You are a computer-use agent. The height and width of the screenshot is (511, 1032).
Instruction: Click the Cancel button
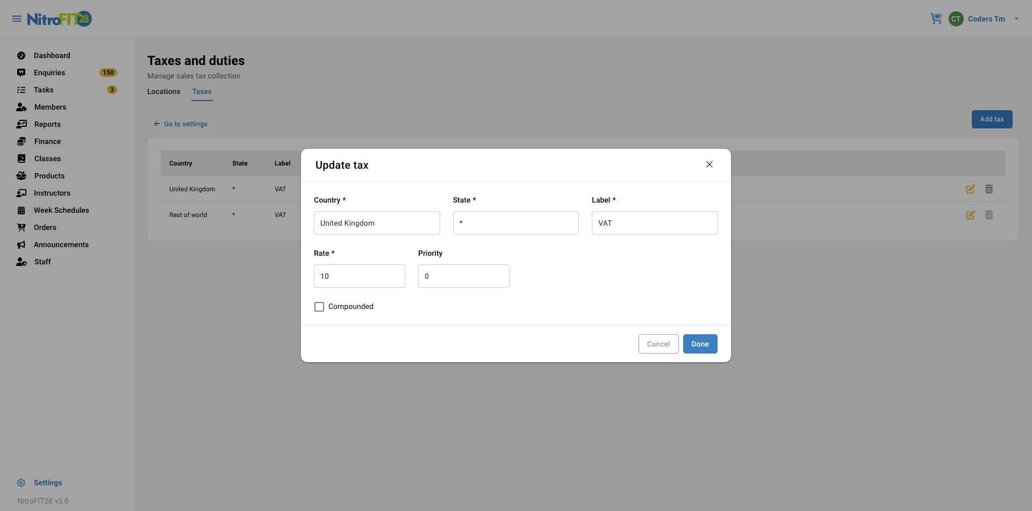658,344
